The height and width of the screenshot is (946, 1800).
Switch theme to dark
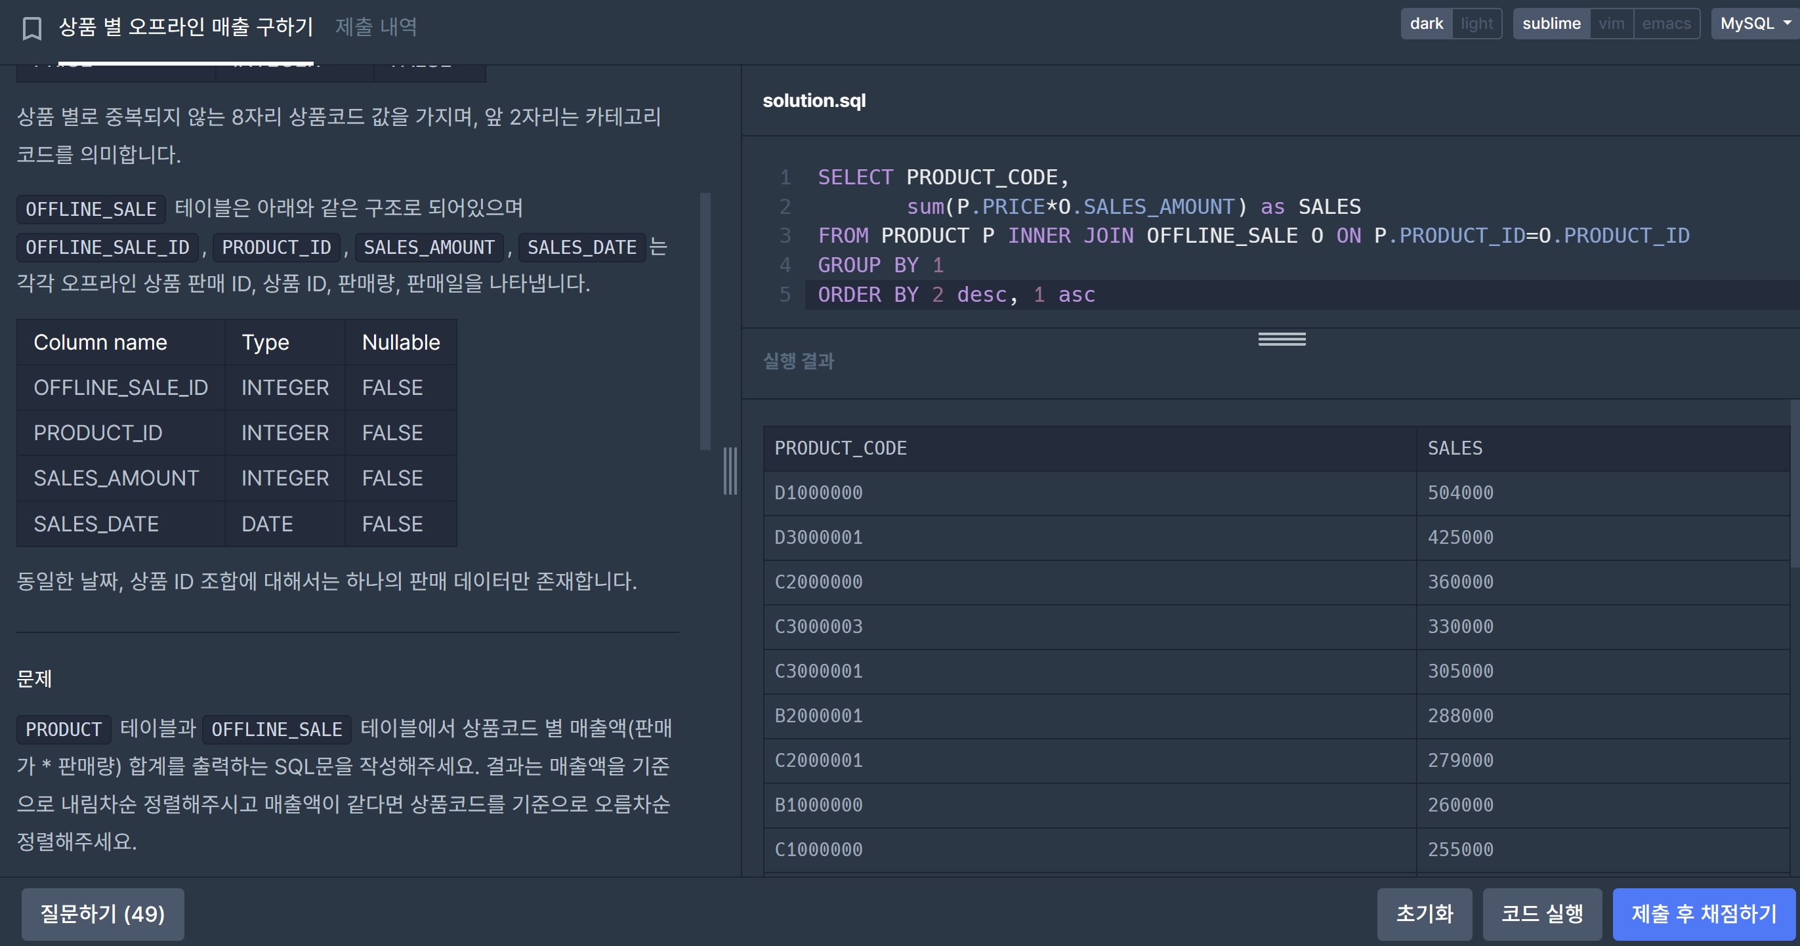click(1425, 24)
